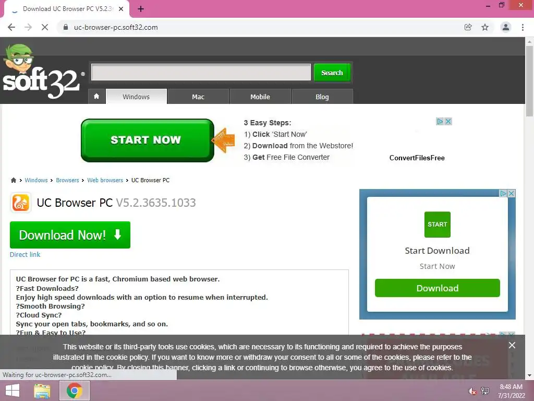Click the UC Browser app icon
This screenshot has width=534, height=401.
(21, 203)
